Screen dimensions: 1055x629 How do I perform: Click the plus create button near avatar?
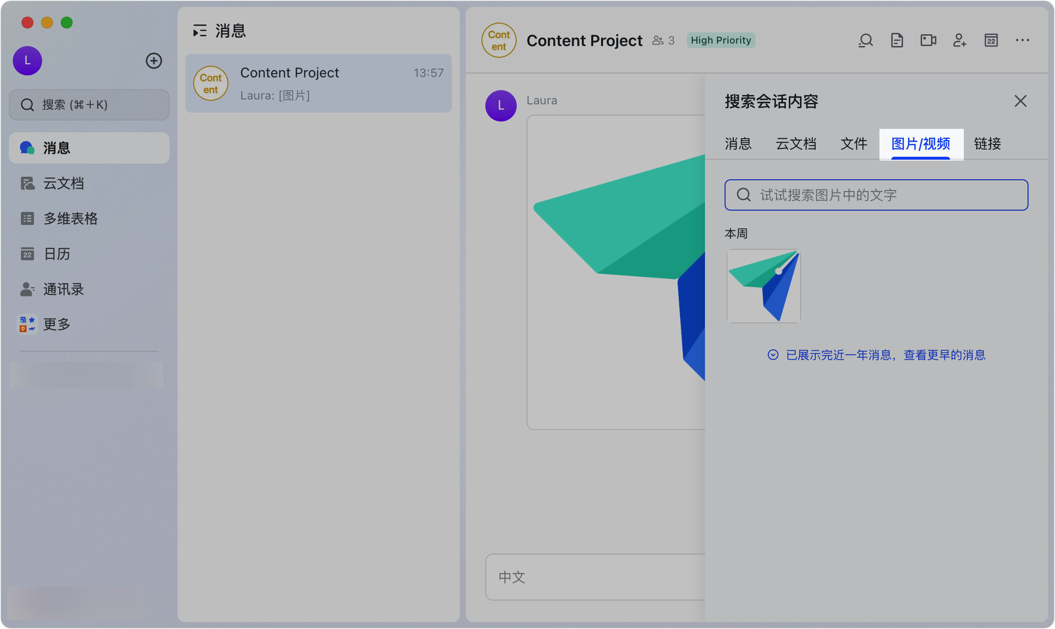[x=154, y=61]
